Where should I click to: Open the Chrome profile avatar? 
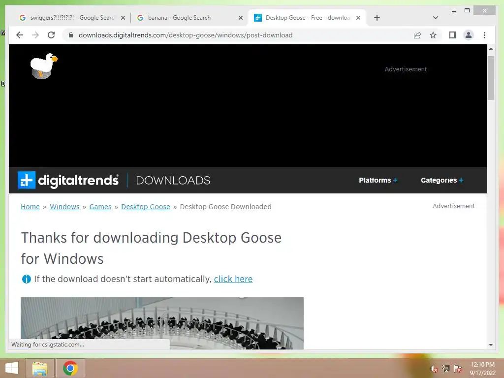click(x=469, y=35)
